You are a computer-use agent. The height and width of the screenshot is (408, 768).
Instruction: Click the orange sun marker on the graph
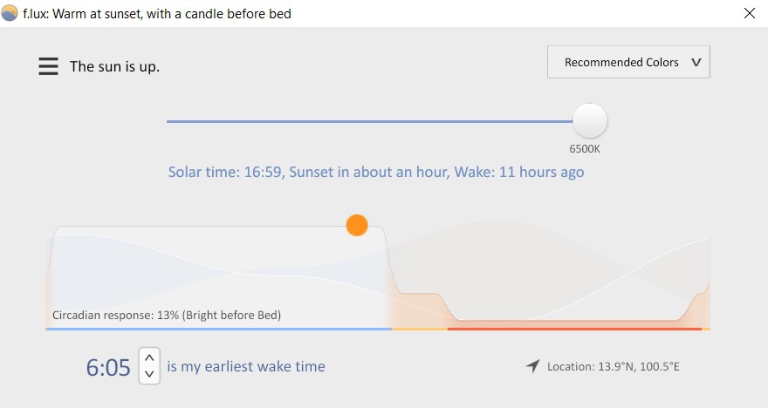click(x=357, y=225)
